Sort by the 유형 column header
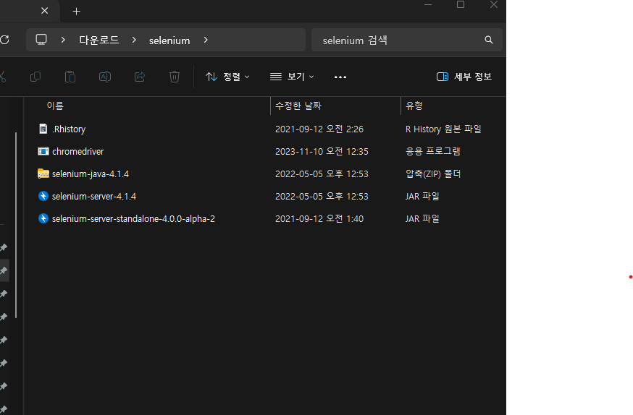Image resolution: width=633 pixels, height=415 pixels. tap(414, 106)
